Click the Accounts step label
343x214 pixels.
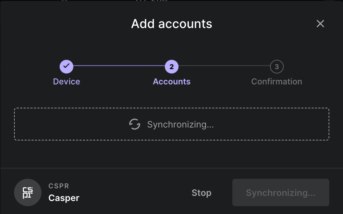point(171,81)
